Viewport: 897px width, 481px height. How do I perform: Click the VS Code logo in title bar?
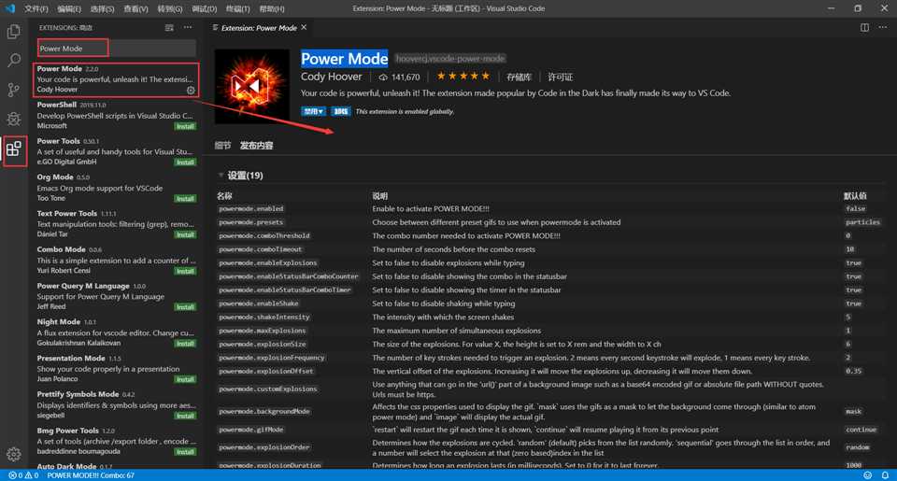pyautogui.click(x=9, y=8)
